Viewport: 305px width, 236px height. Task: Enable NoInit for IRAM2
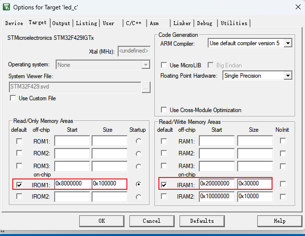click(283, 197)
